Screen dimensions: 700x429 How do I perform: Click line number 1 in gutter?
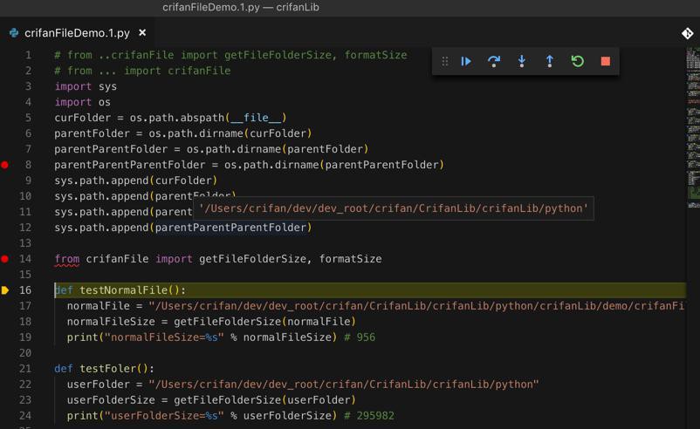(28, 55)
